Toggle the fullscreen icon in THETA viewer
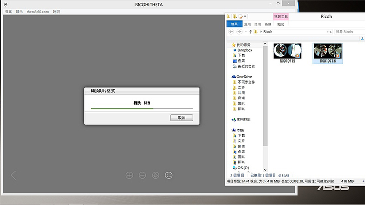Viewport: 370px width, 205px height. pyautogui.click(x=169, y=175)
